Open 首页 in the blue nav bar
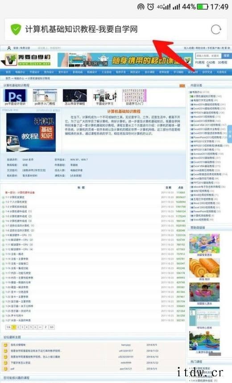232x383 pixels. tap(8, 72)
